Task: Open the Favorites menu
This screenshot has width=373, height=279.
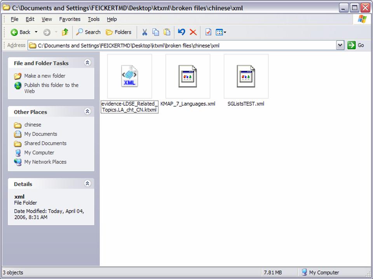Action: [x=70, y=19]
